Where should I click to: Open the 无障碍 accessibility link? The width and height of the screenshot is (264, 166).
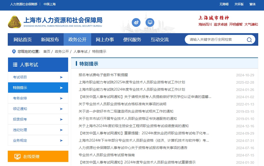tap(224, 4)
